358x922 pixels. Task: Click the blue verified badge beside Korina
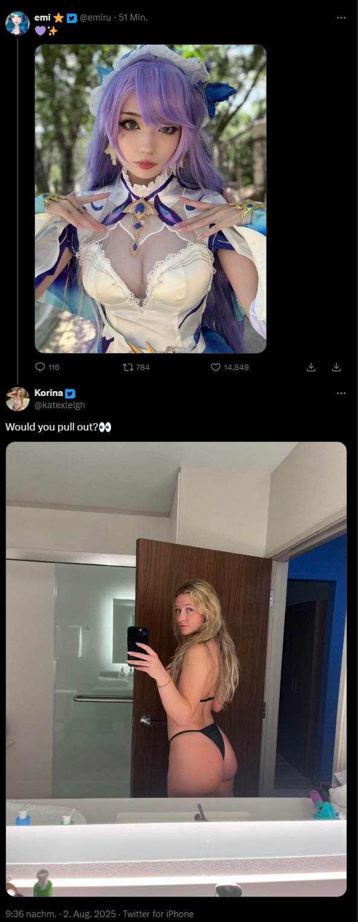[70, 394]
